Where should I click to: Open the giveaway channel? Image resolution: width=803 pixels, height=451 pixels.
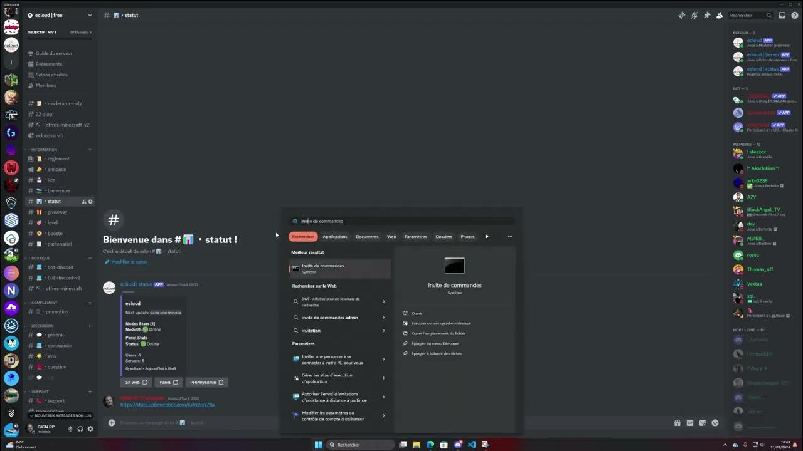pyautogui.click(x=60, y=212)
